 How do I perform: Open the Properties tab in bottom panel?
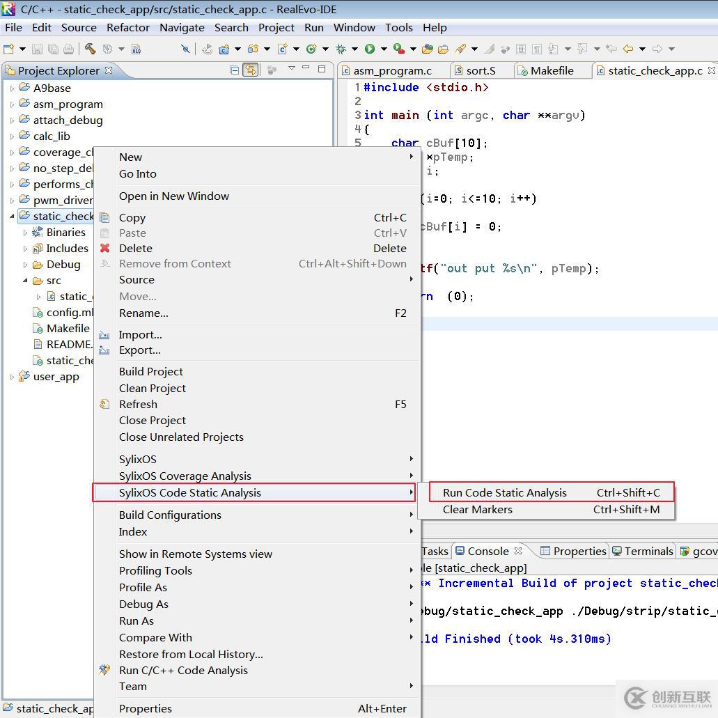tap(579, 551)
